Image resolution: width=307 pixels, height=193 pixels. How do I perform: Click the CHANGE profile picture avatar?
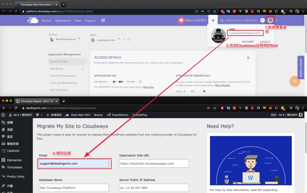[x=218, y=35]
